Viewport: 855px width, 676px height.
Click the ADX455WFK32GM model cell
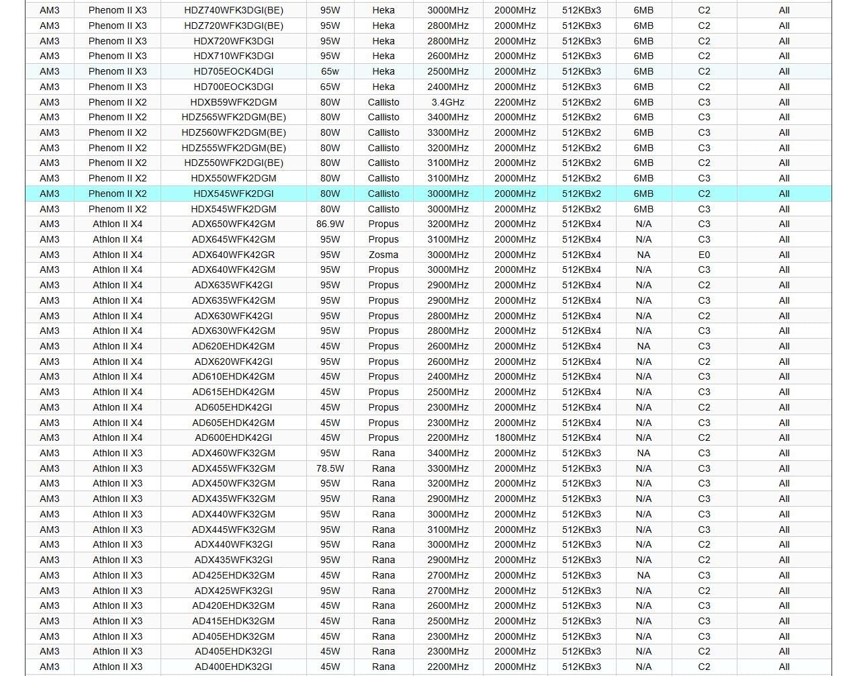click(x=233, y=468)
